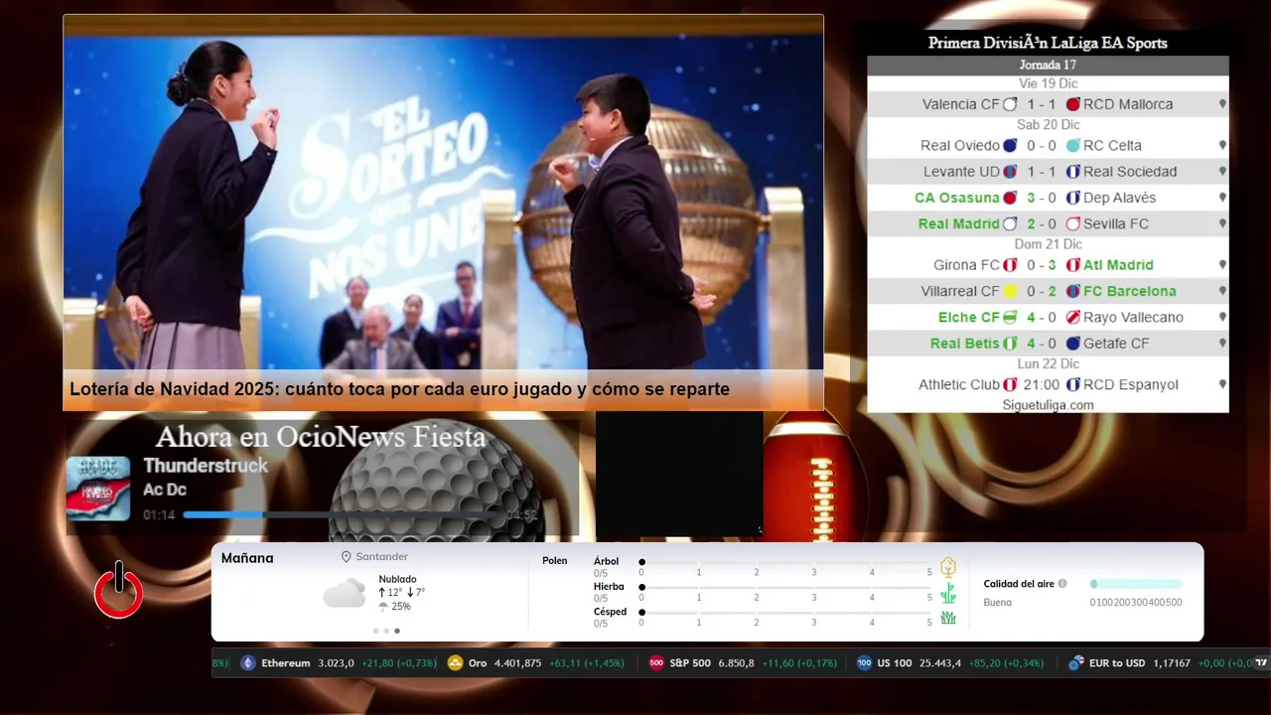Click the red power button icon
The image size is (1271, 715).
(x=119, y=592)
